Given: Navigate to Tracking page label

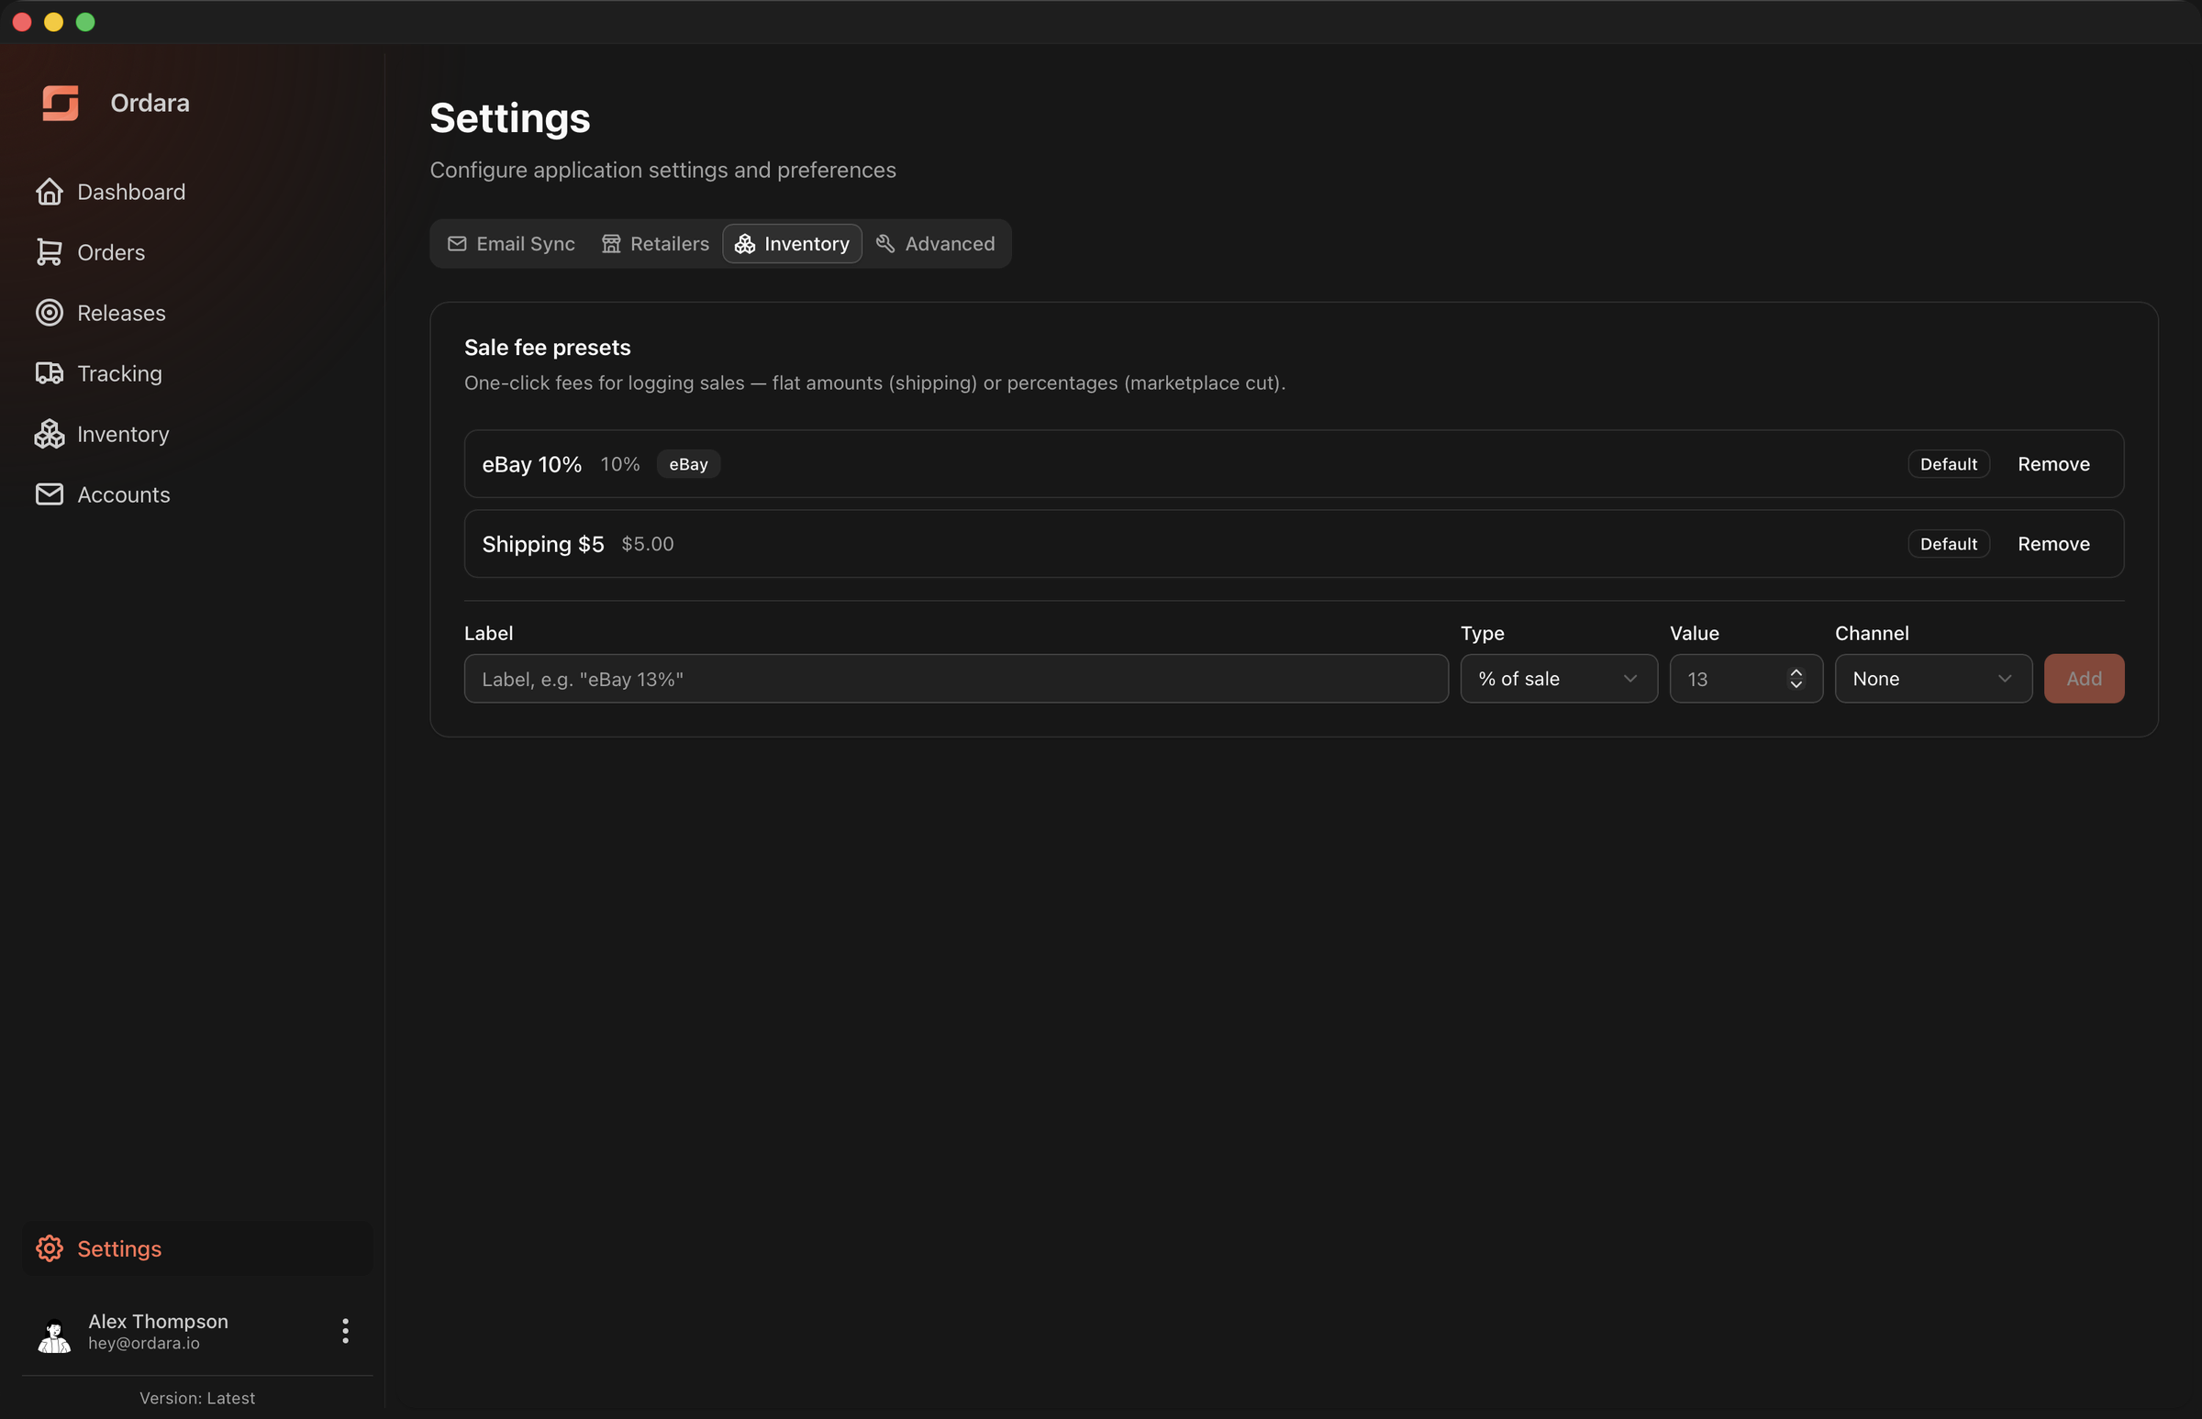Looking at the screenshot, I should pos(120,373).
